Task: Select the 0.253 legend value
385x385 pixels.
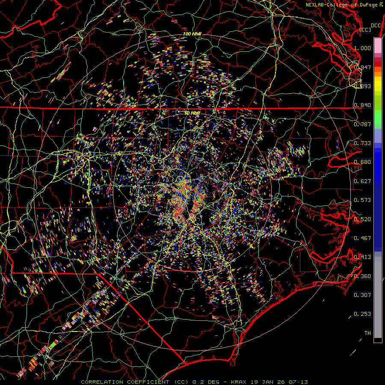Action: (x=362, y=314)
